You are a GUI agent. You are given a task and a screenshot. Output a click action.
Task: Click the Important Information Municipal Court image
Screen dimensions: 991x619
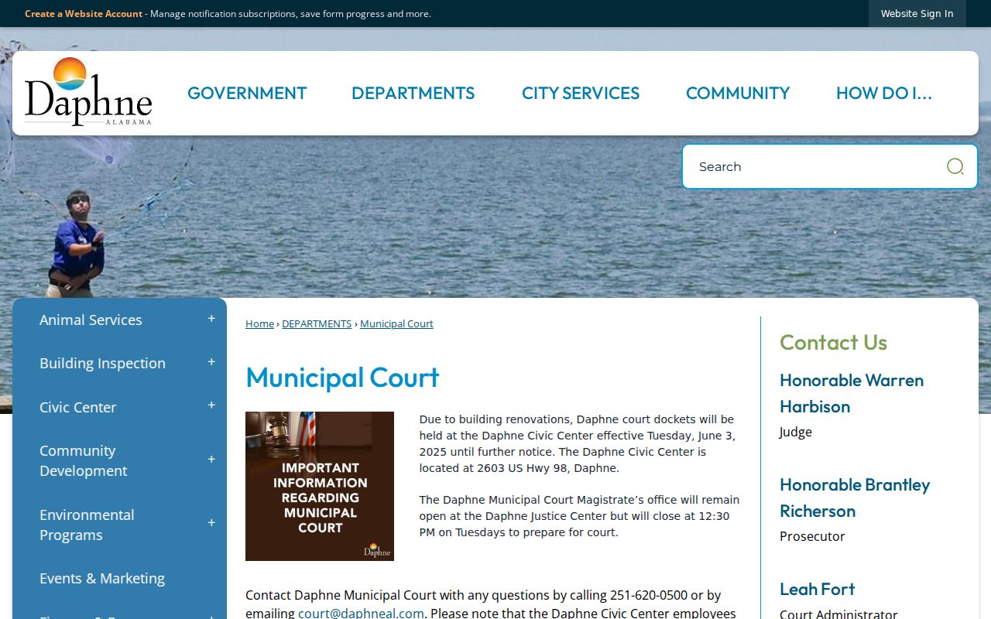coord(320,486)
